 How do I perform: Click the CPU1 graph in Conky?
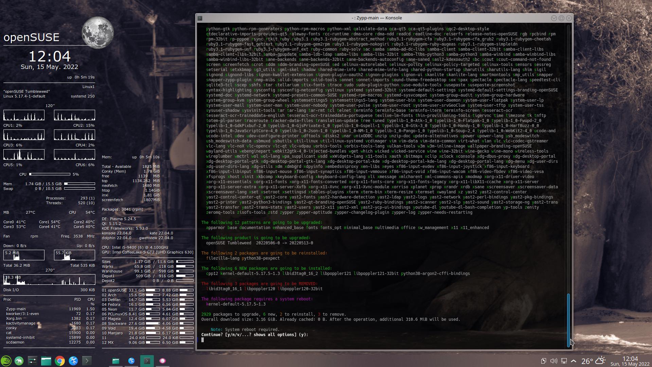coord(24,115)
